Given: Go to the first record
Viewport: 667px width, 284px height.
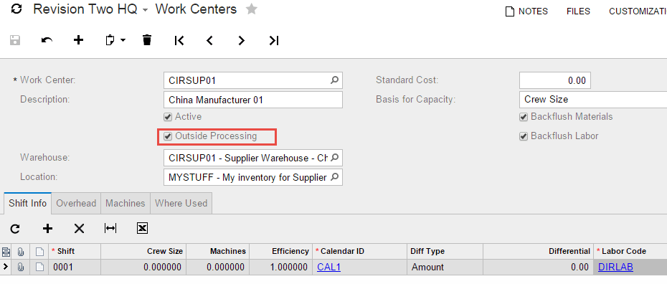Looking at the screenshot, I should coord(179,40).
